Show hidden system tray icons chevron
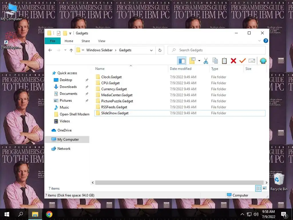This screenshot has height=220, width=293. click(242, 214)
